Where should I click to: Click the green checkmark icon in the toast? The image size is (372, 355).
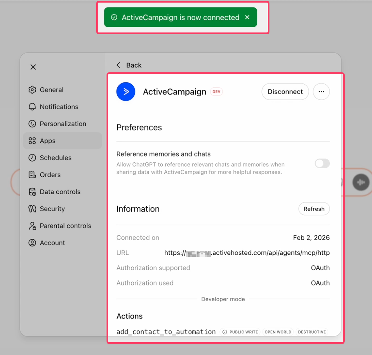(x=114, y=17)
